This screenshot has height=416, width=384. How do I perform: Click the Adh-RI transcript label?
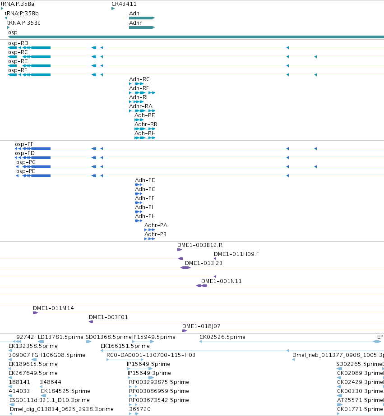pos(138,97)
